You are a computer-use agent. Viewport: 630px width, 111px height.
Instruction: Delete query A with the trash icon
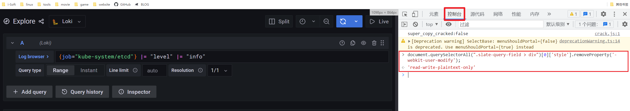click(x=374, y=43)
